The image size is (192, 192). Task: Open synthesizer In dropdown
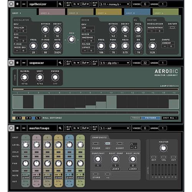tap(76, 4)
